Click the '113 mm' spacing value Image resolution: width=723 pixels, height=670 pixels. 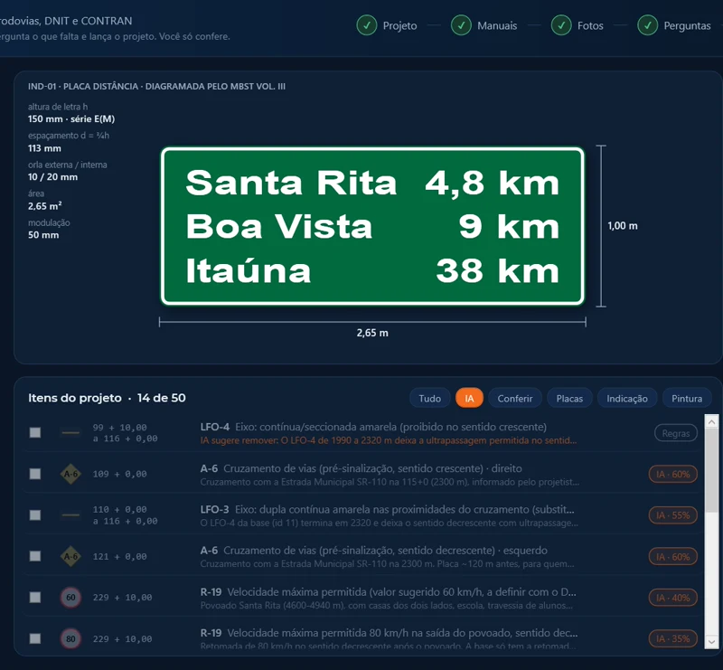[44, 148]
